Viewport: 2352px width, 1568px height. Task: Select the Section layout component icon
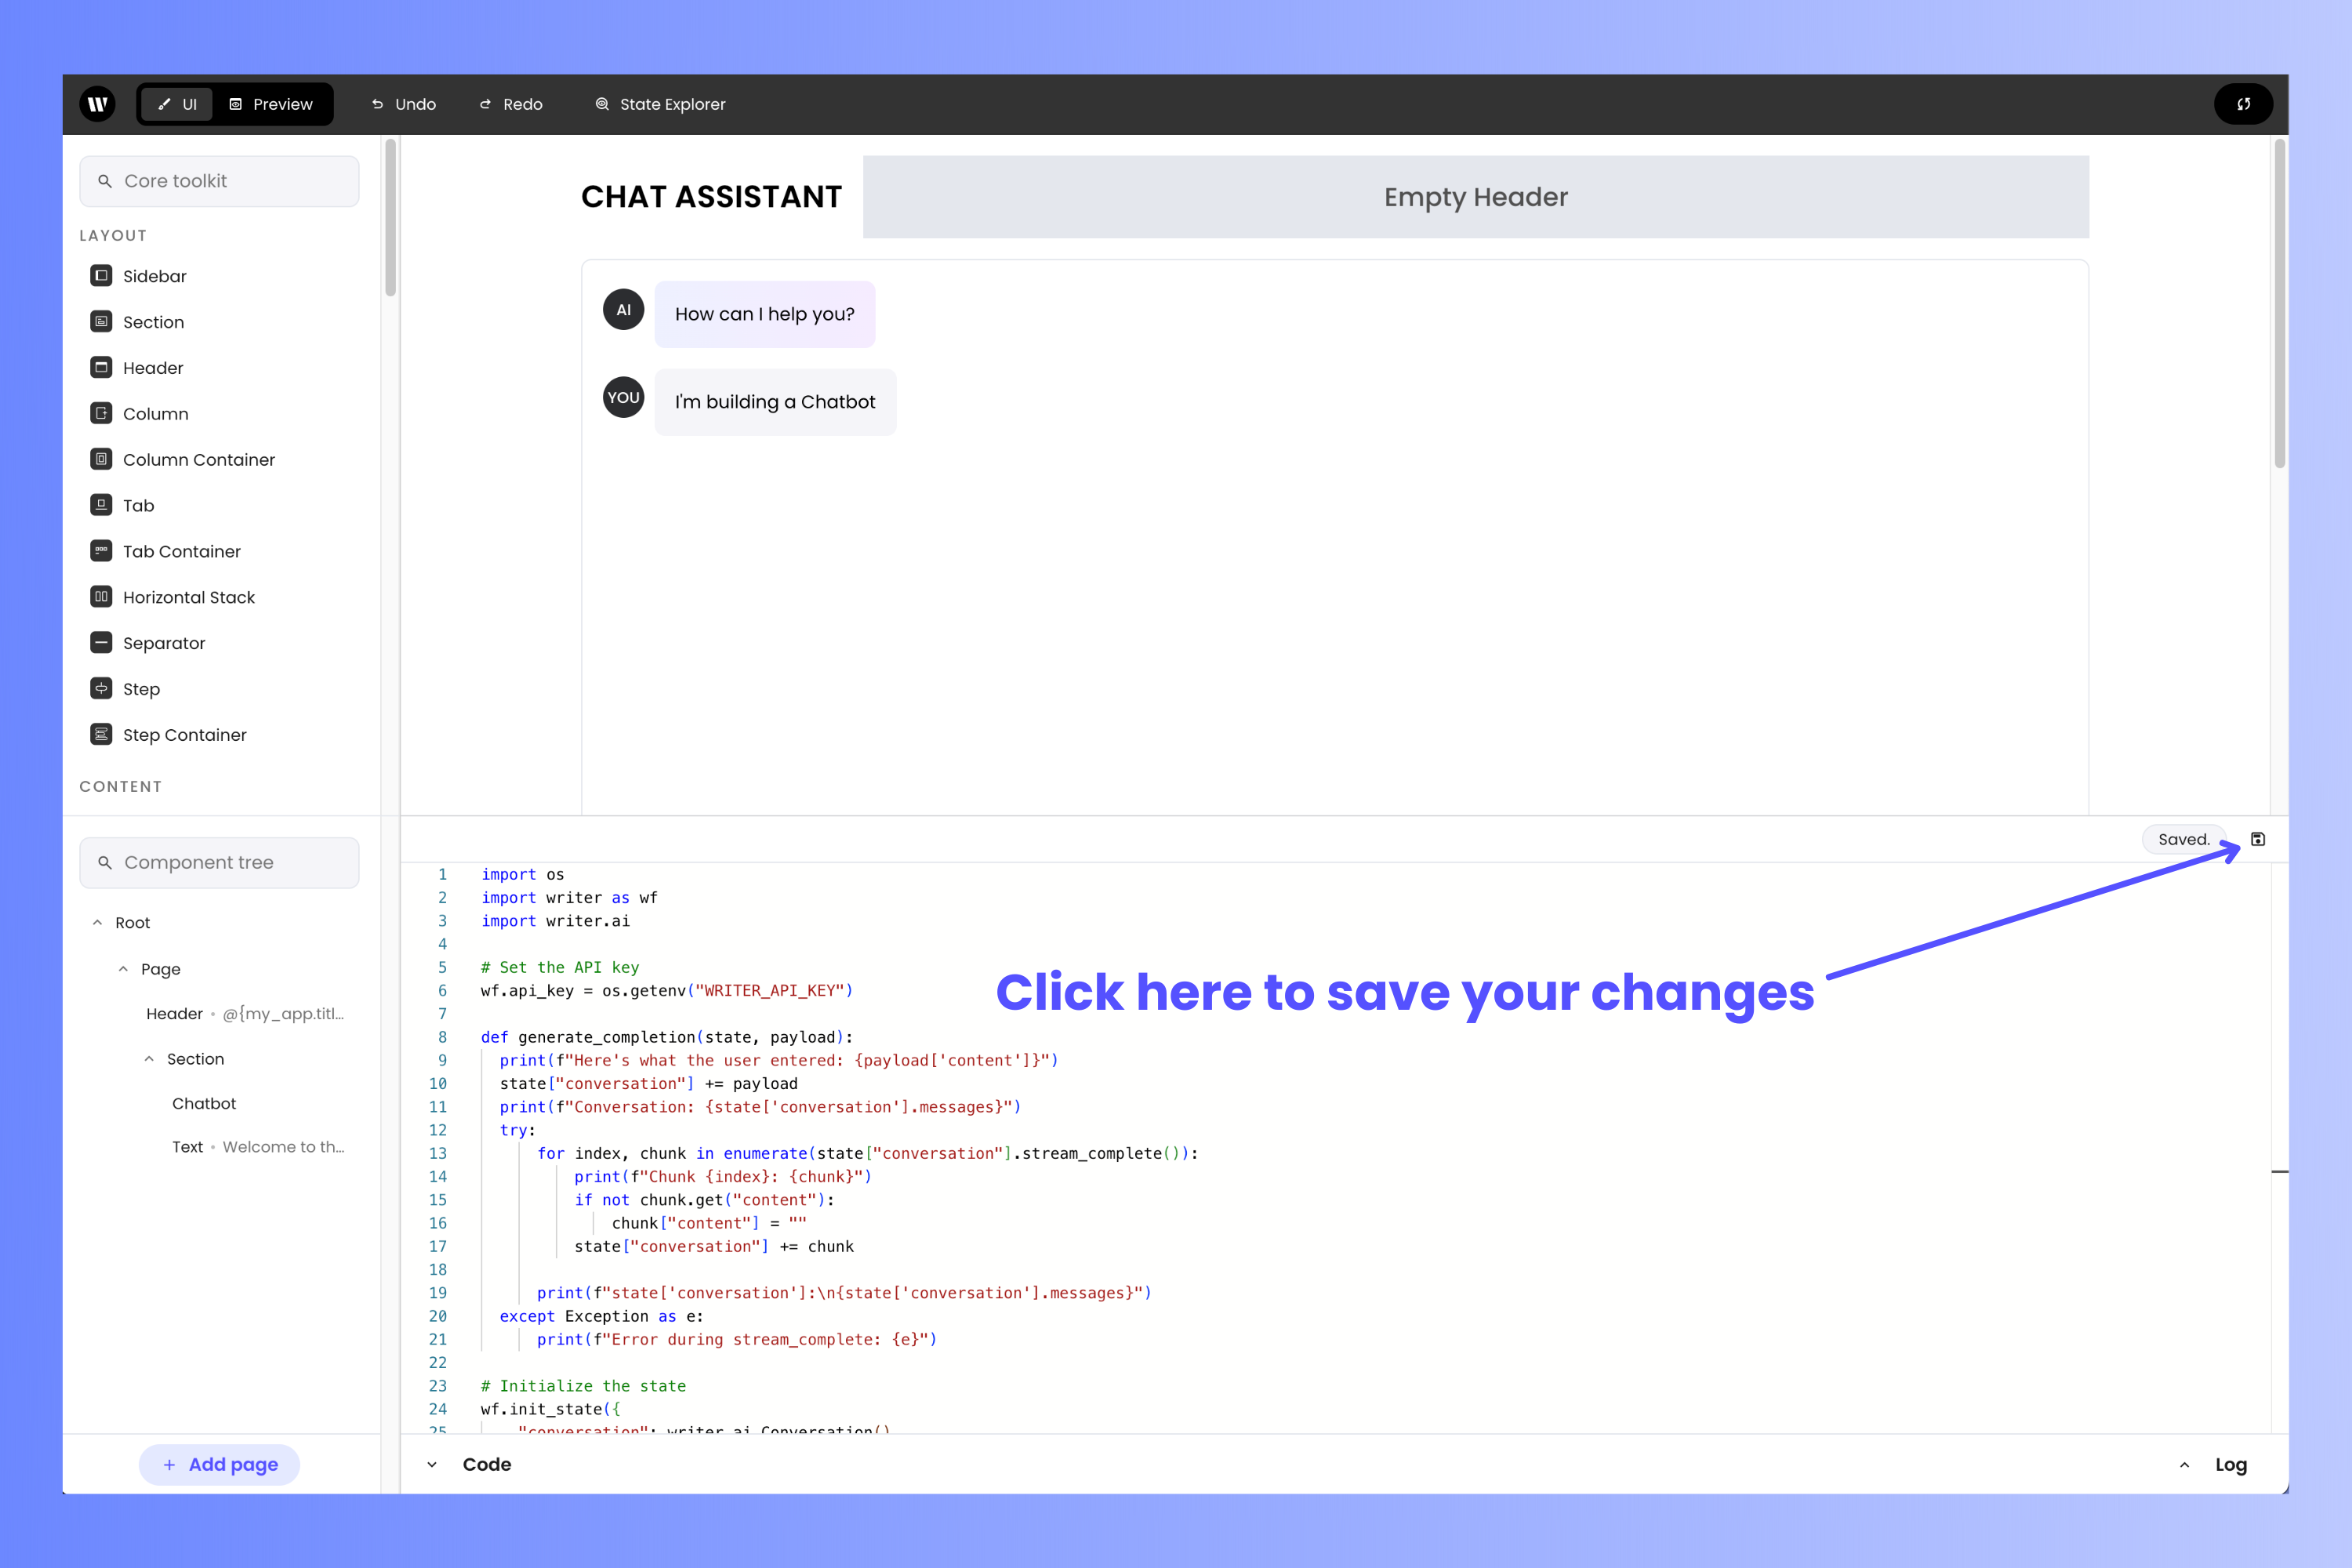(101, 322)
